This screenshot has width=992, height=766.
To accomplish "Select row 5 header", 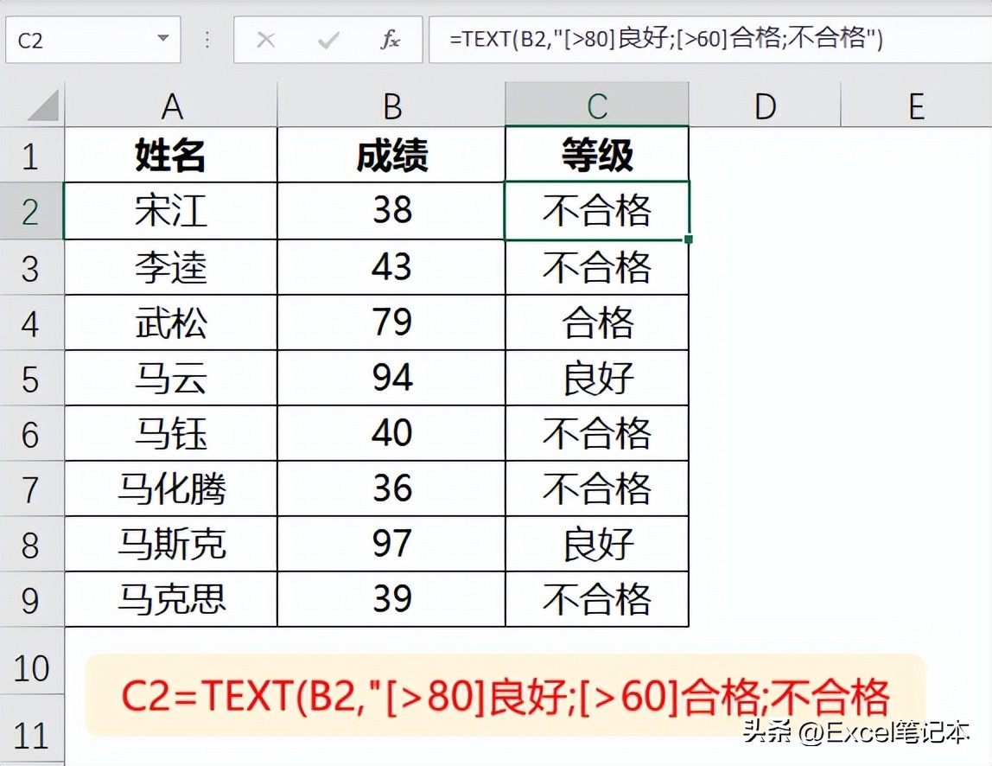I will click(32, 378).
